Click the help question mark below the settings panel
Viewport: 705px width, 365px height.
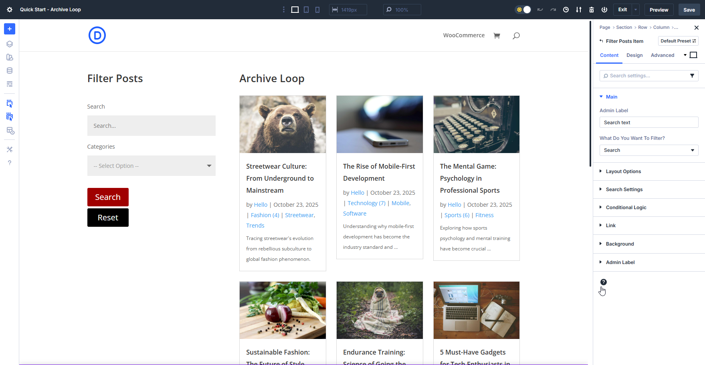(603, 282)
